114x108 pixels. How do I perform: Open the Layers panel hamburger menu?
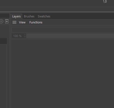(14, 22)
